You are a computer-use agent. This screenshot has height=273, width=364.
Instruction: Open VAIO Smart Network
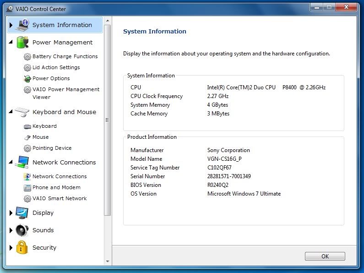coord(60,198)
